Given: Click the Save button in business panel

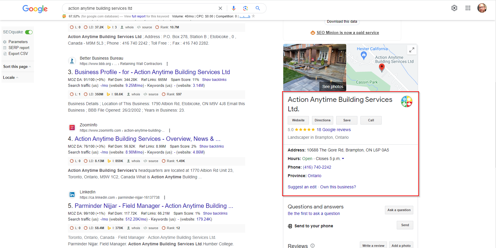Looking at the screenshot, I should point(347,120).
